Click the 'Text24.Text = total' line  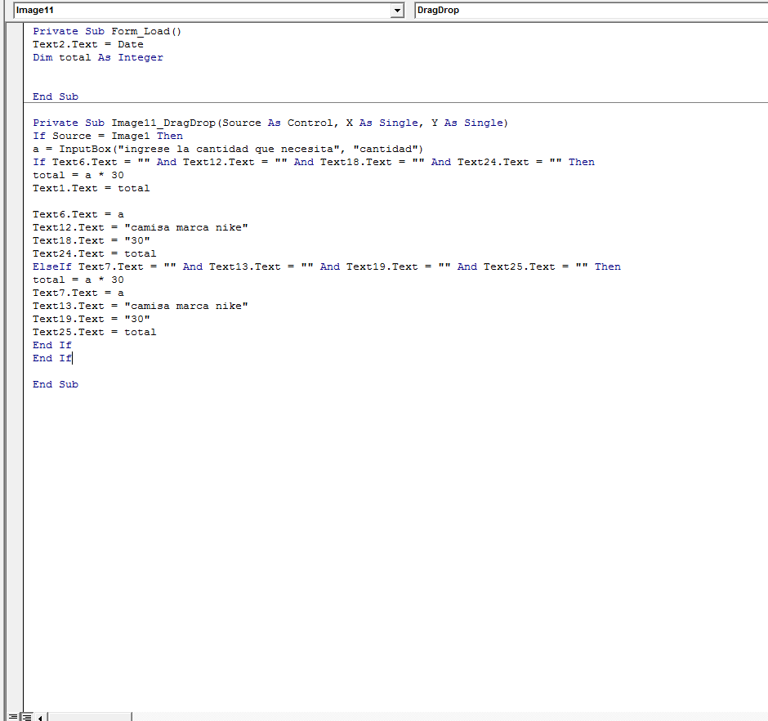(x=95, y=253)
